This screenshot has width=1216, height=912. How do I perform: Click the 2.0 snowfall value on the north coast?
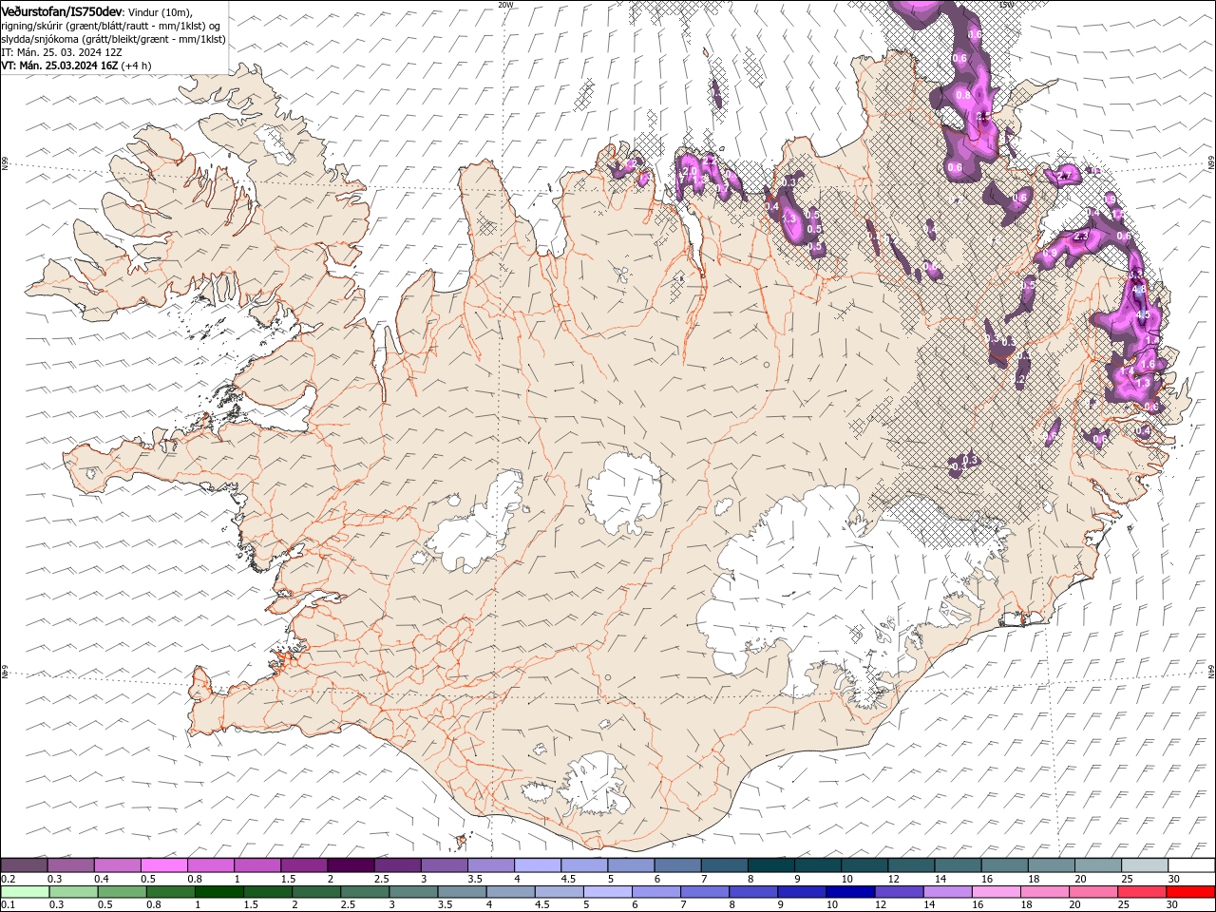click(x=691, y=169)
